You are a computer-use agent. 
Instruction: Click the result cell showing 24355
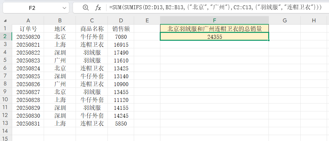click(x=214, y=37)
